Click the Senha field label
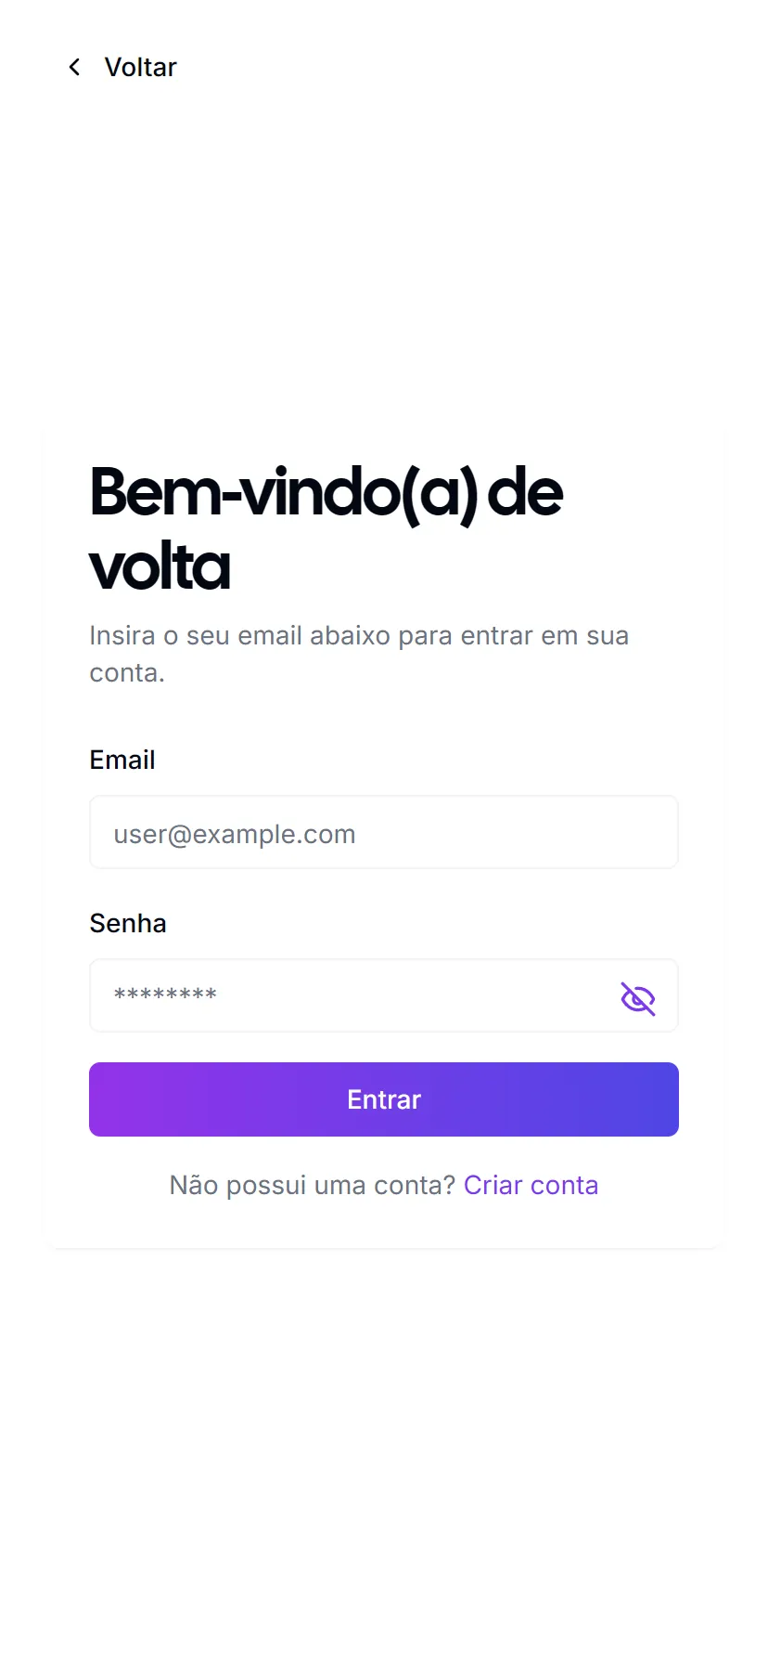 (x=128, y=923)
